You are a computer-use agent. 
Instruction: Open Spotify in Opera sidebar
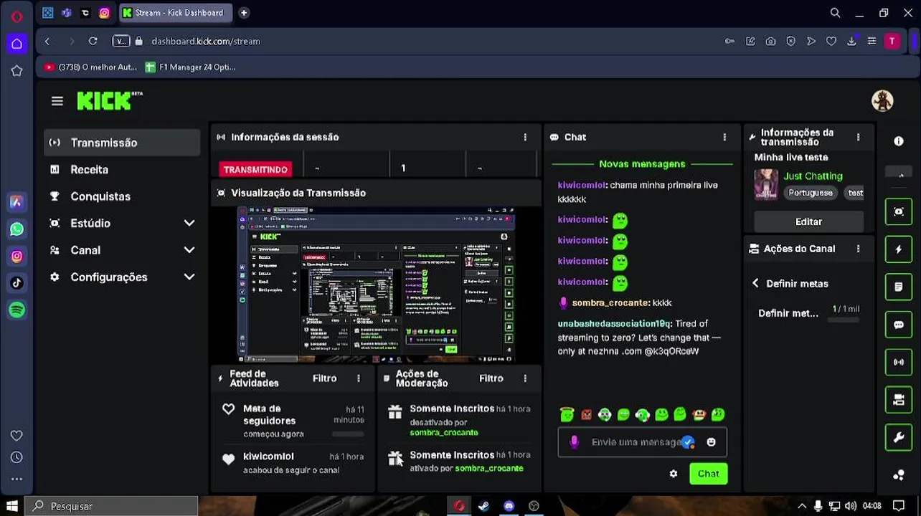[x=17, y=310]
